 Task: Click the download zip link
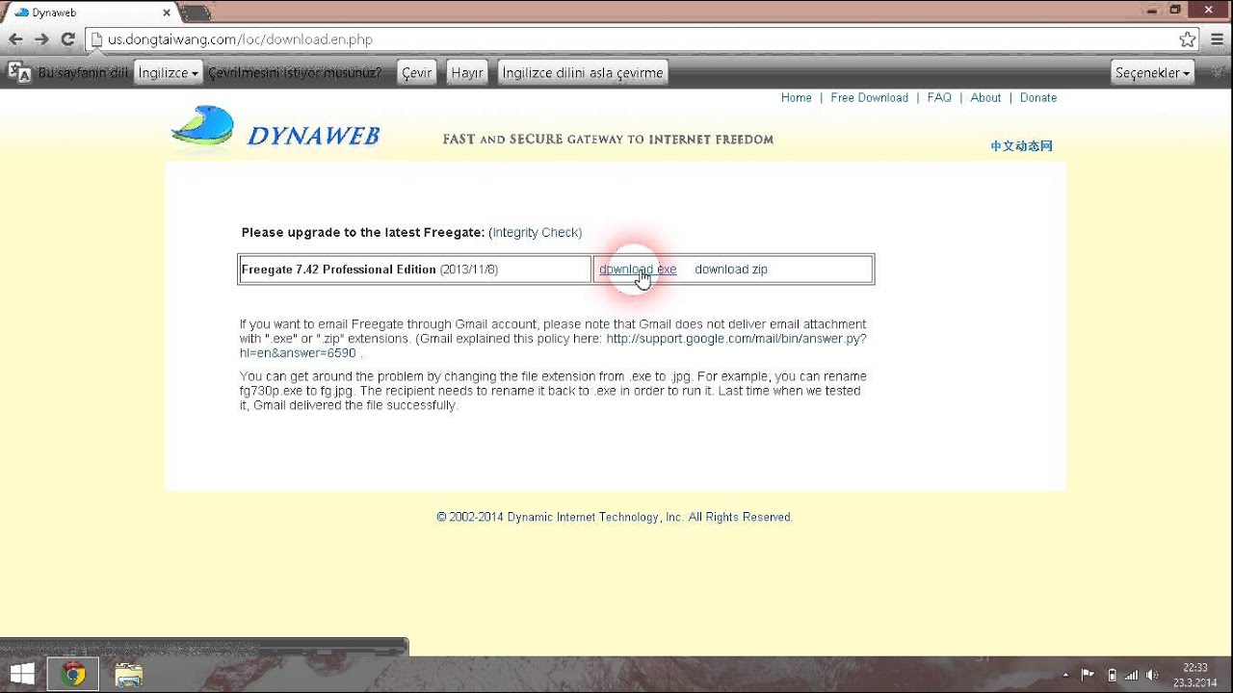[731, 269]
